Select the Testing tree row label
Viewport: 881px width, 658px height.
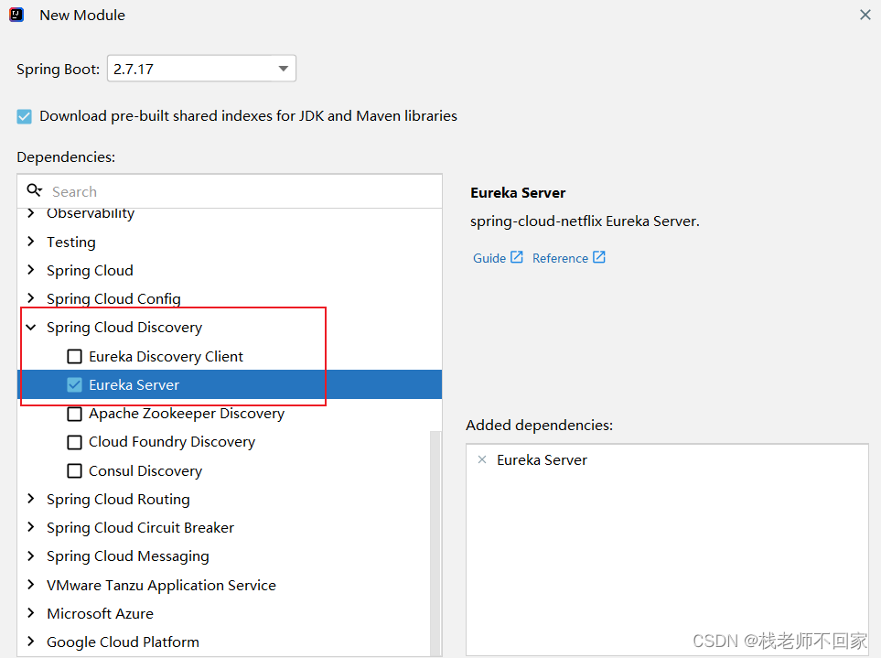[x=70, y=243]
